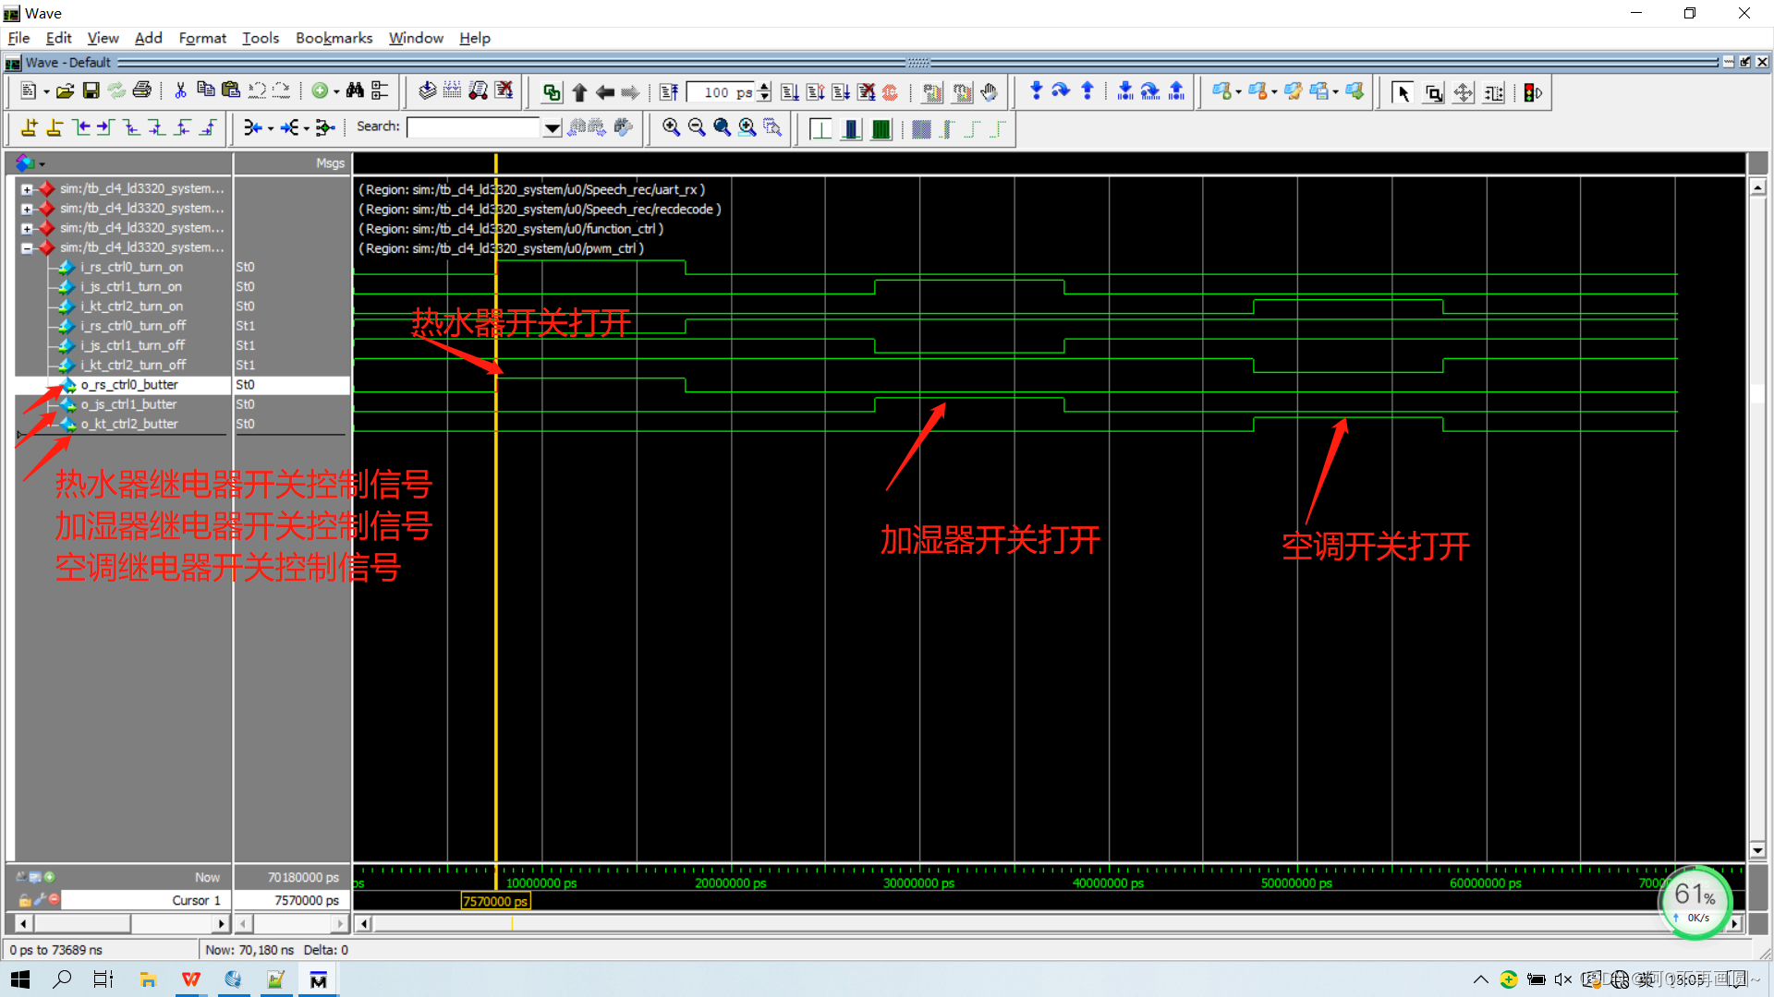The height and width of the screenshot is (997, 1774).
Task: Click the save waveform icon
Action: click(x=91, y=92)
